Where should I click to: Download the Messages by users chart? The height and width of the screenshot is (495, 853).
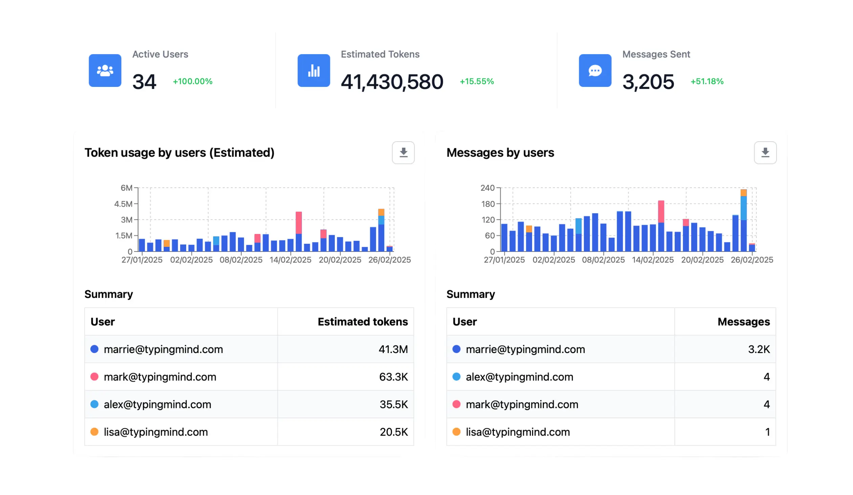pos(765,153)
